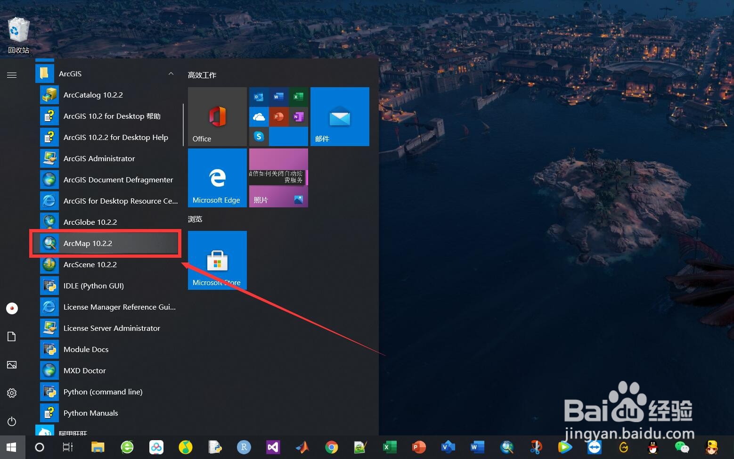Open File Explorer from taskbar
Screen dimensions: 734x459
click(98, 447)
